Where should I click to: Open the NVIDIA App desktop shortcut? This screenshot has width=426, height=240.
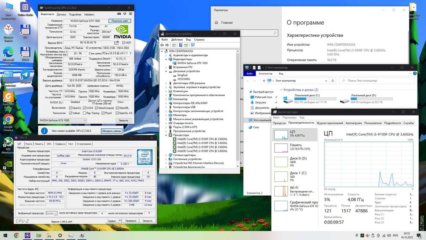point(8,166)
